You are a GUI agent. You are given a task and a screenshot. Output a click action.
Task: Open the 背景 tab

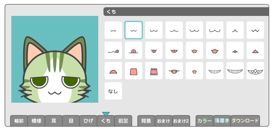coord(146,121)
